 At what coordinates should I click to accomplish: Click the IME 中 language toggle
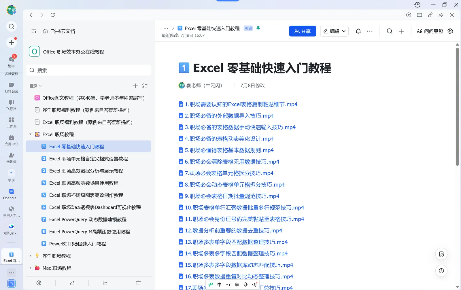click(x=219, y=285)
